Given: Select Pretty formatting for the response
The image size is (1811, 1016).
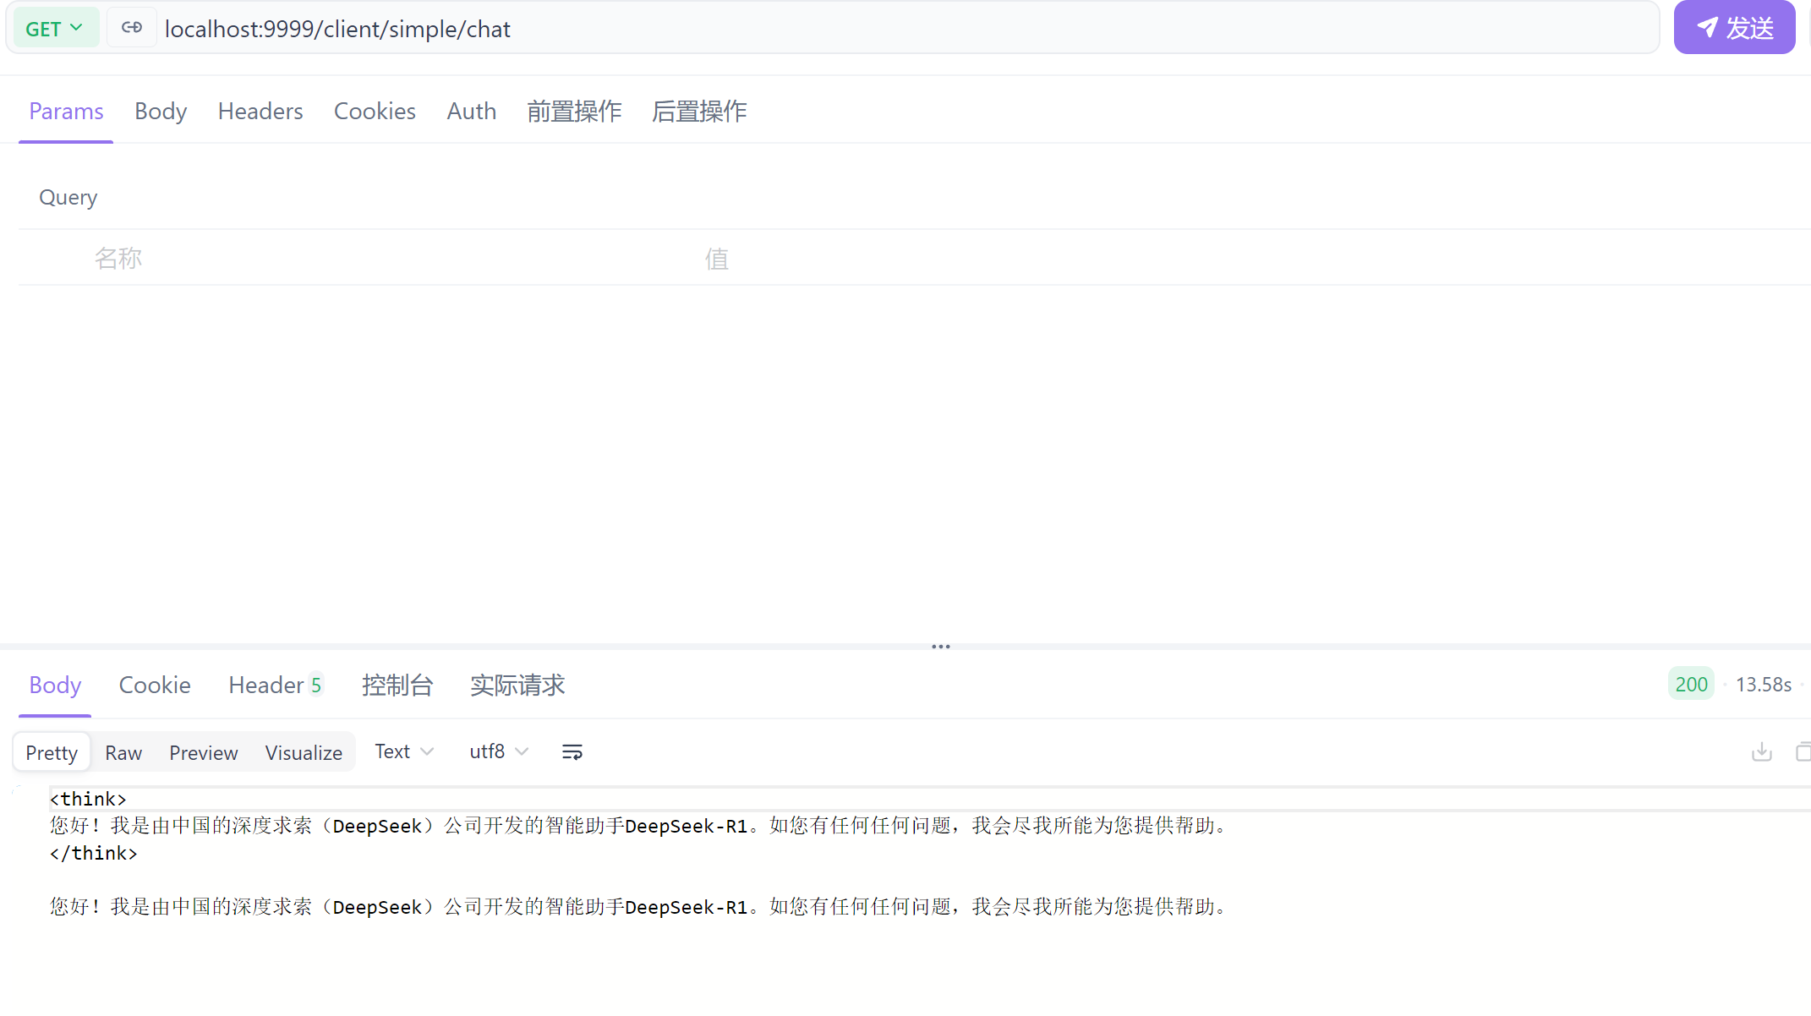Looking at the screenshot, I should (x=51, y=752).
